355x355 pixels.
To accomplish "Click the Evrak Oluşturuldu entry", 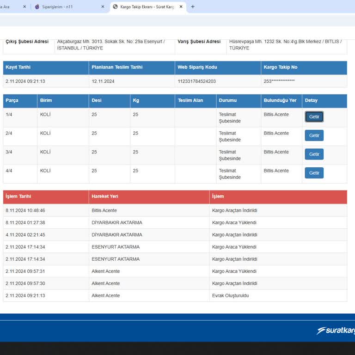I will click(x=230, y=295).
